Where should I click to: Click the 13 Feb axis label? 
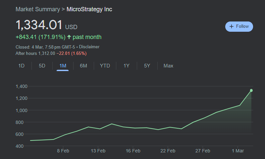[x=98, y=151]
